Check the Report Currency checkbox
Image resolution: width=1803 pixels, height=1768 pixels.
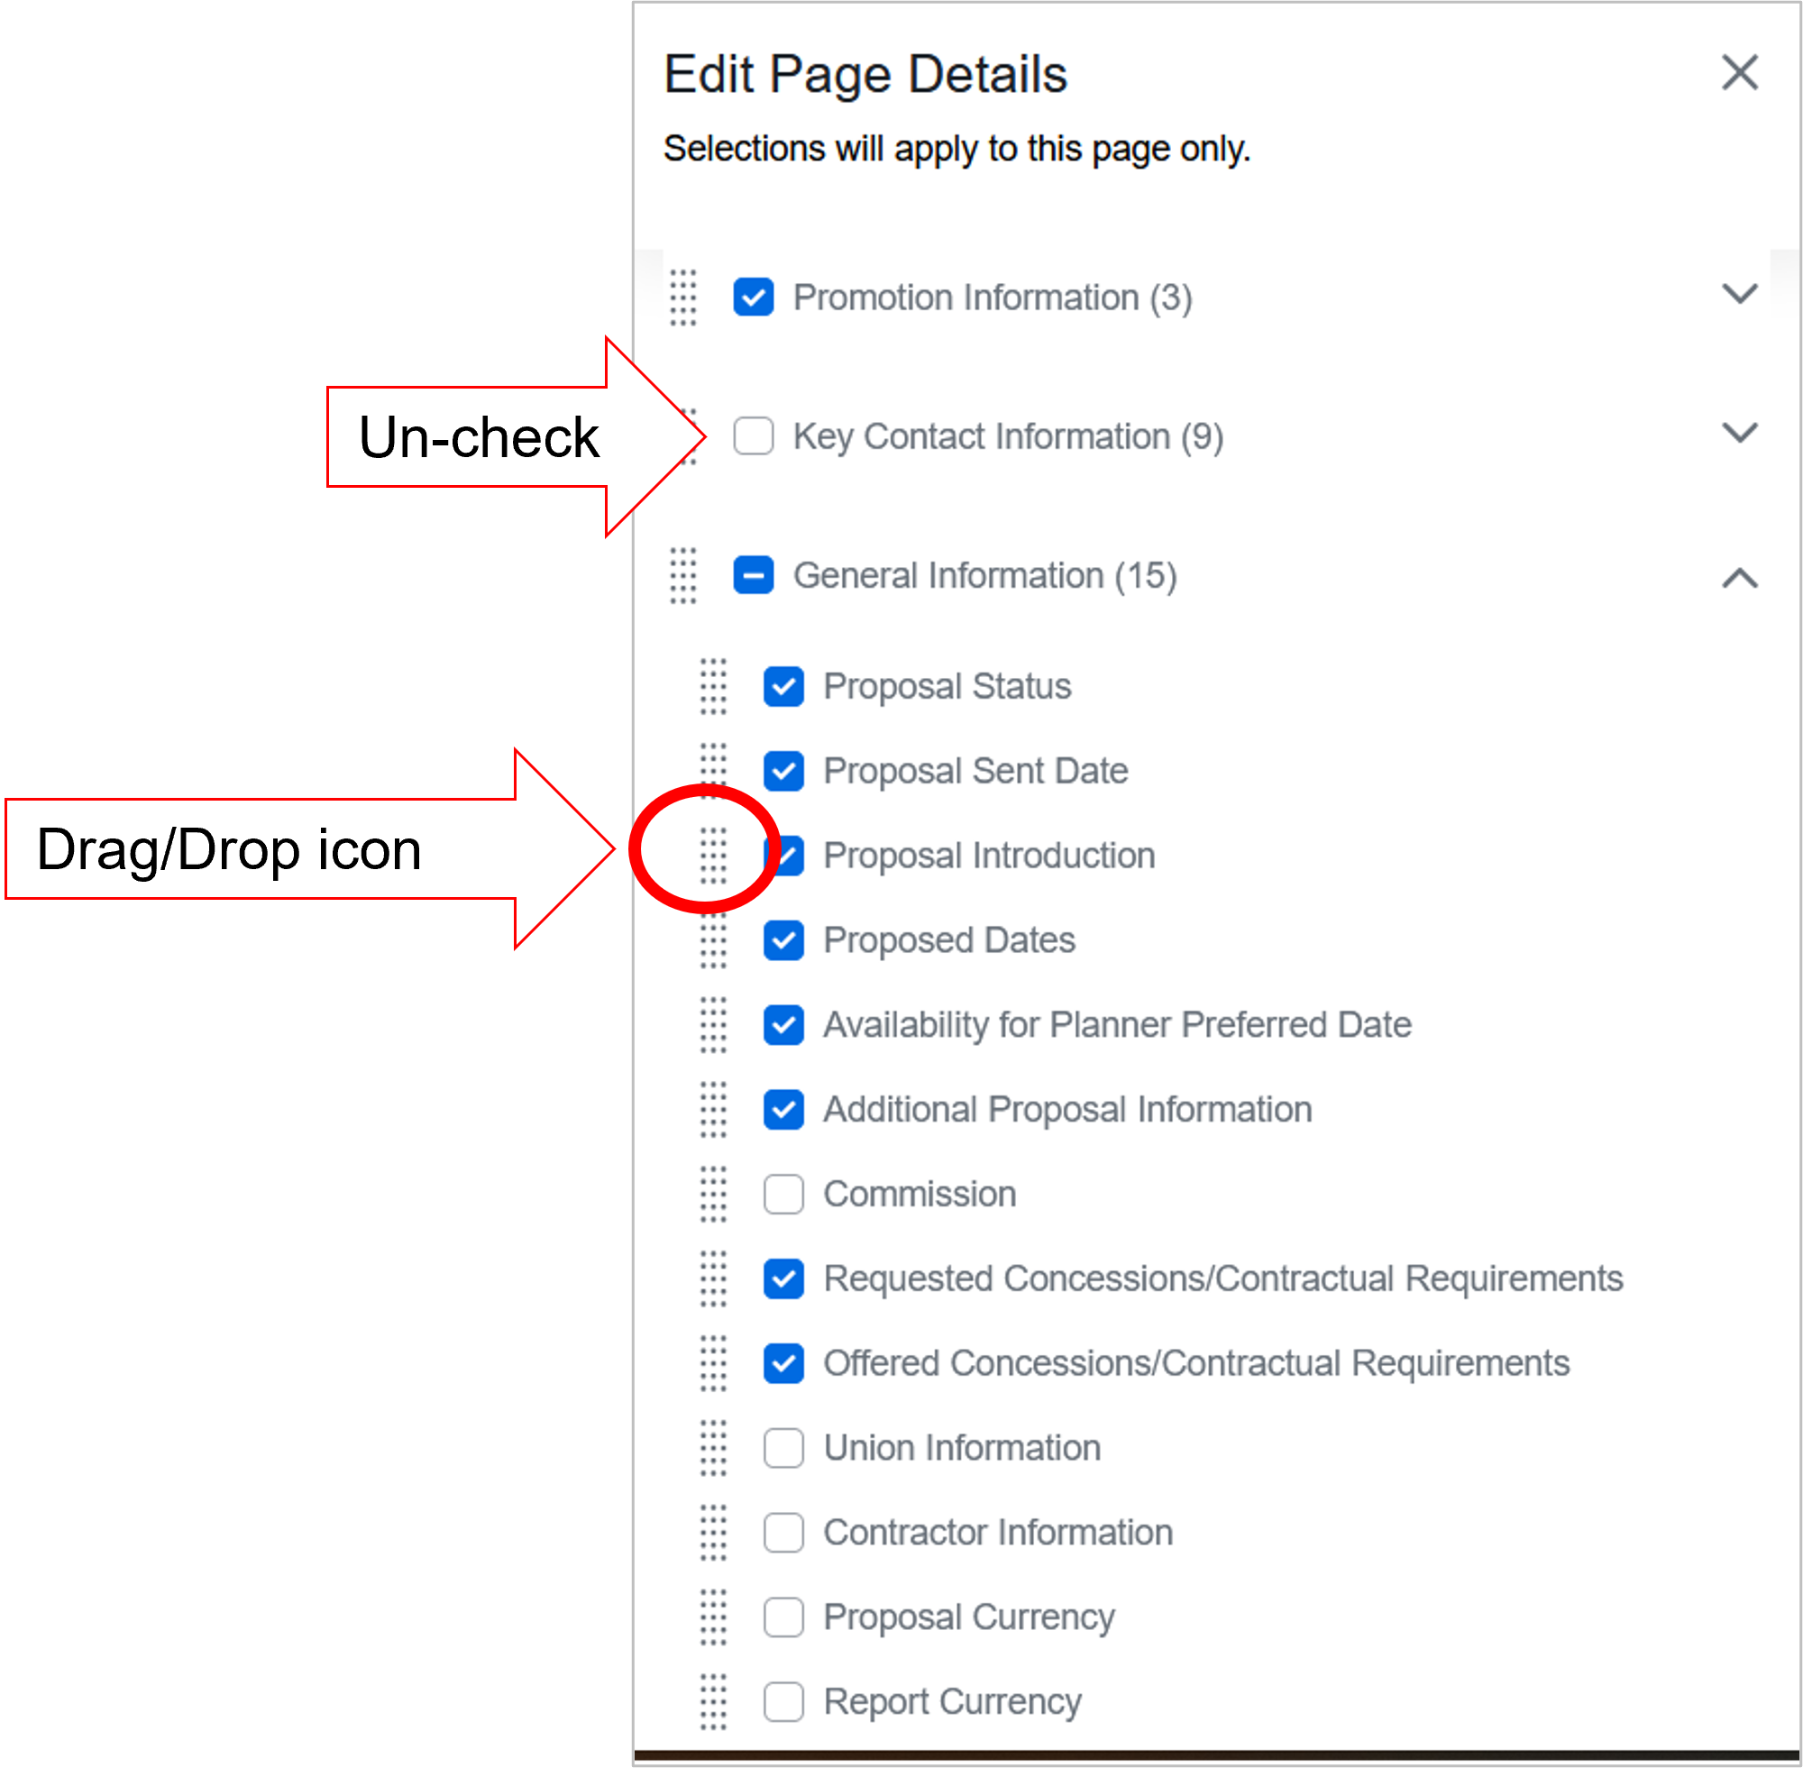click(783, 1701)
